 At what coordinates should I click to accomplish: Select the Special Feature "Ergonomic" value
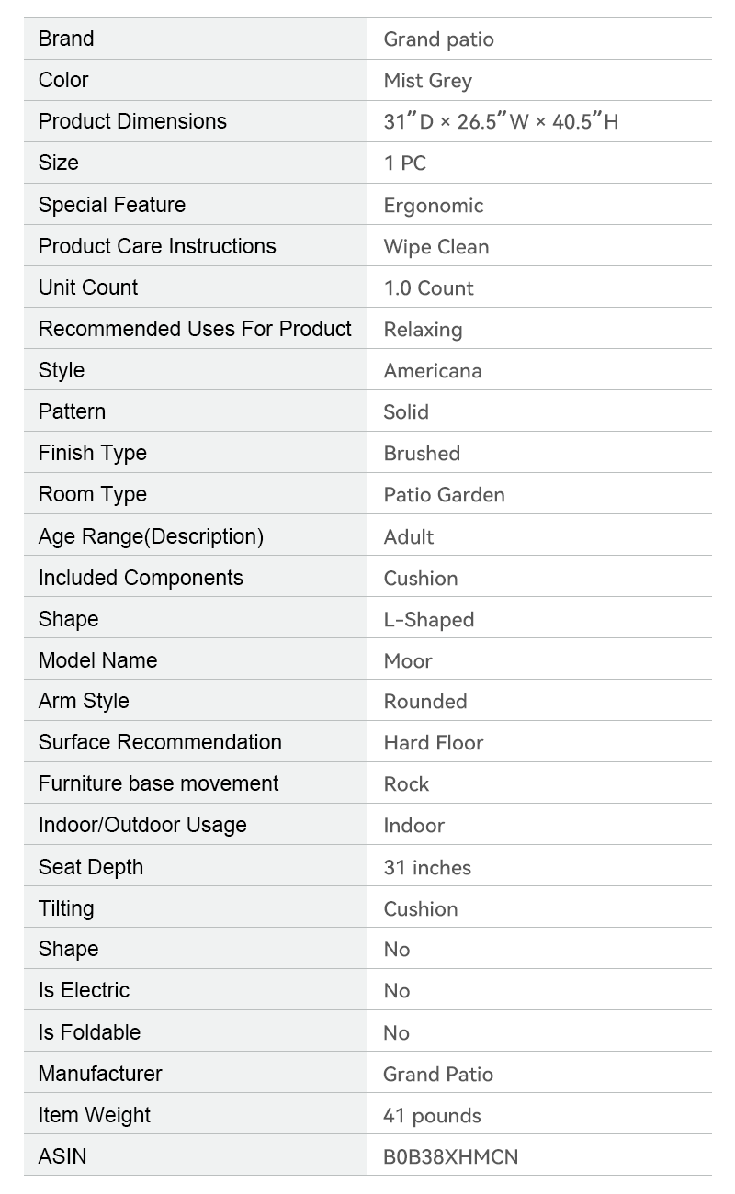(x=433, y=206)
